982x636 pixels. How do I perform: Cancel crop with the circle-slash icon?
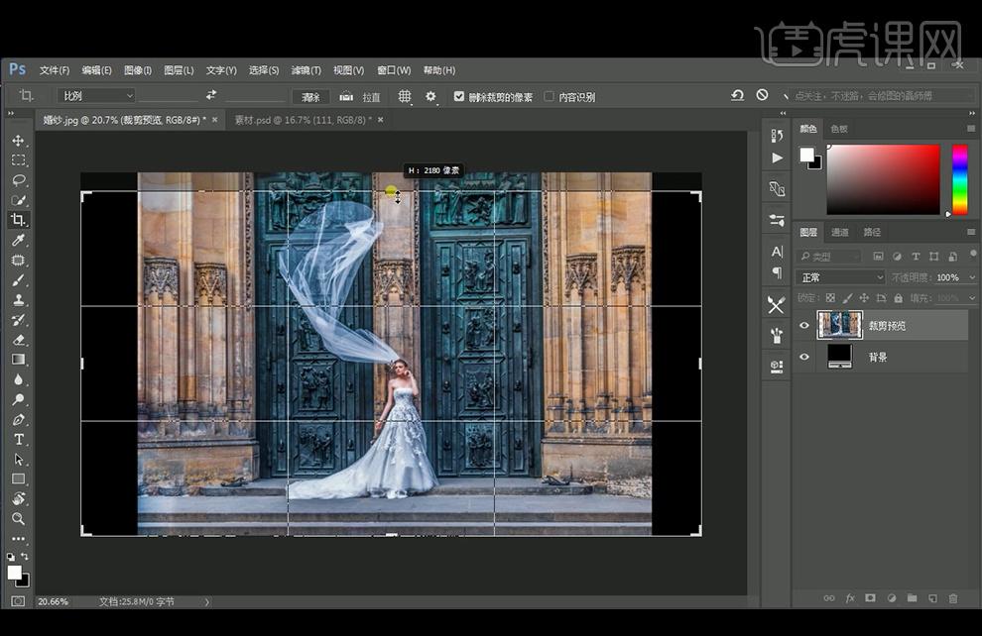762,96
